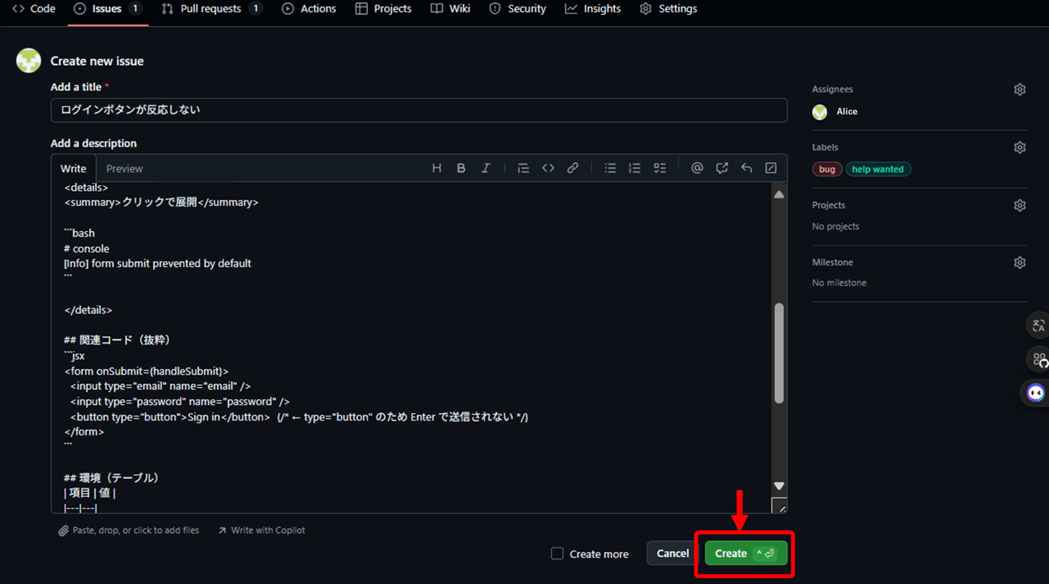
Task: Click the '<form onSubmit={handleSubmit}>' line
Action: pos(146,371)
